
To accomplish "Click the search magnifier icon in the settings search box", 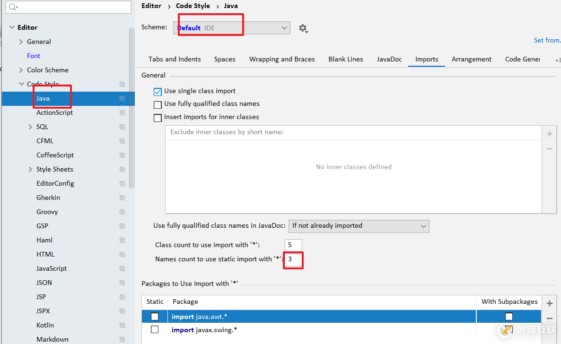I will pyautogui.click(x=13, y=7).
